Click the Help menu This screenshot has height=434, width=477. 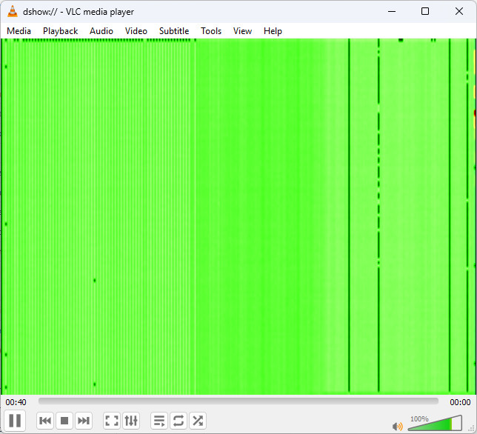[273, 31]
